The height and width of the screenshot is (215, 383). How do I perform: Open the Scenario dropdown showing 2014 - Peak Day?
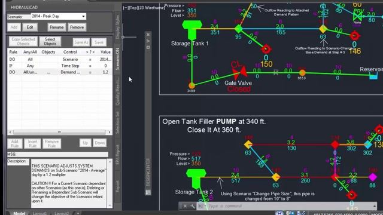pyautogui.click(x=59, y=16)
